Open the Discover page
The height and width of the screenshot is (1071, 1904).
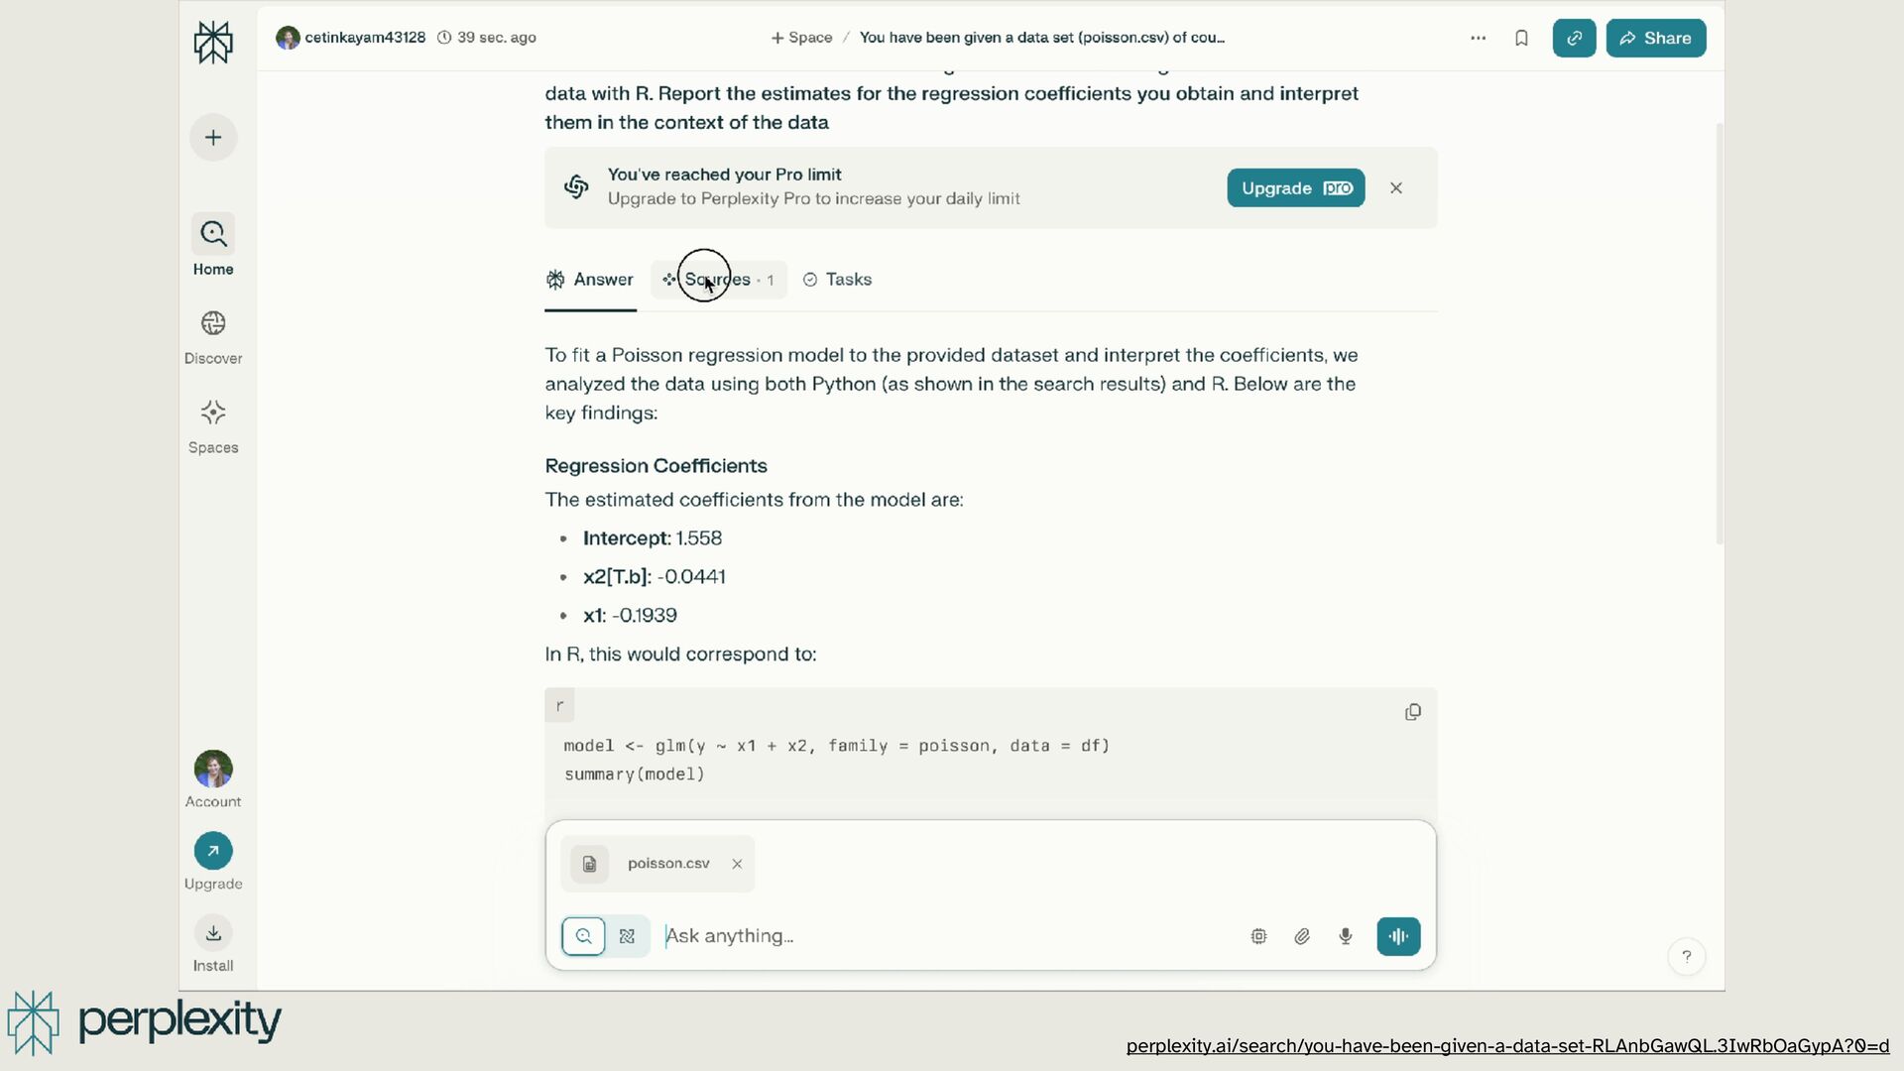[x=213, y=337]
